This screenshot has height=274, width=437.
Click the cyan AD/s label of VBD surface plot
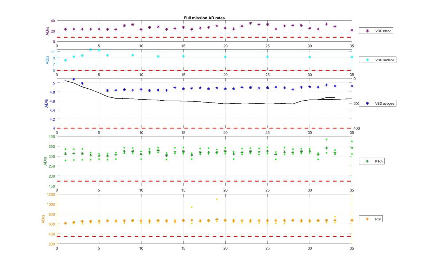click(47, 59)
